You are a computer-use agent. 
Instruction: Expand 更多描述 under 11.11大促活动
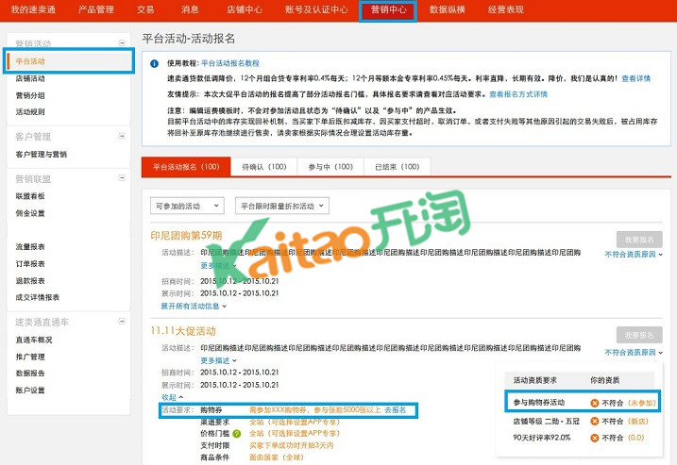pos(218,360)
